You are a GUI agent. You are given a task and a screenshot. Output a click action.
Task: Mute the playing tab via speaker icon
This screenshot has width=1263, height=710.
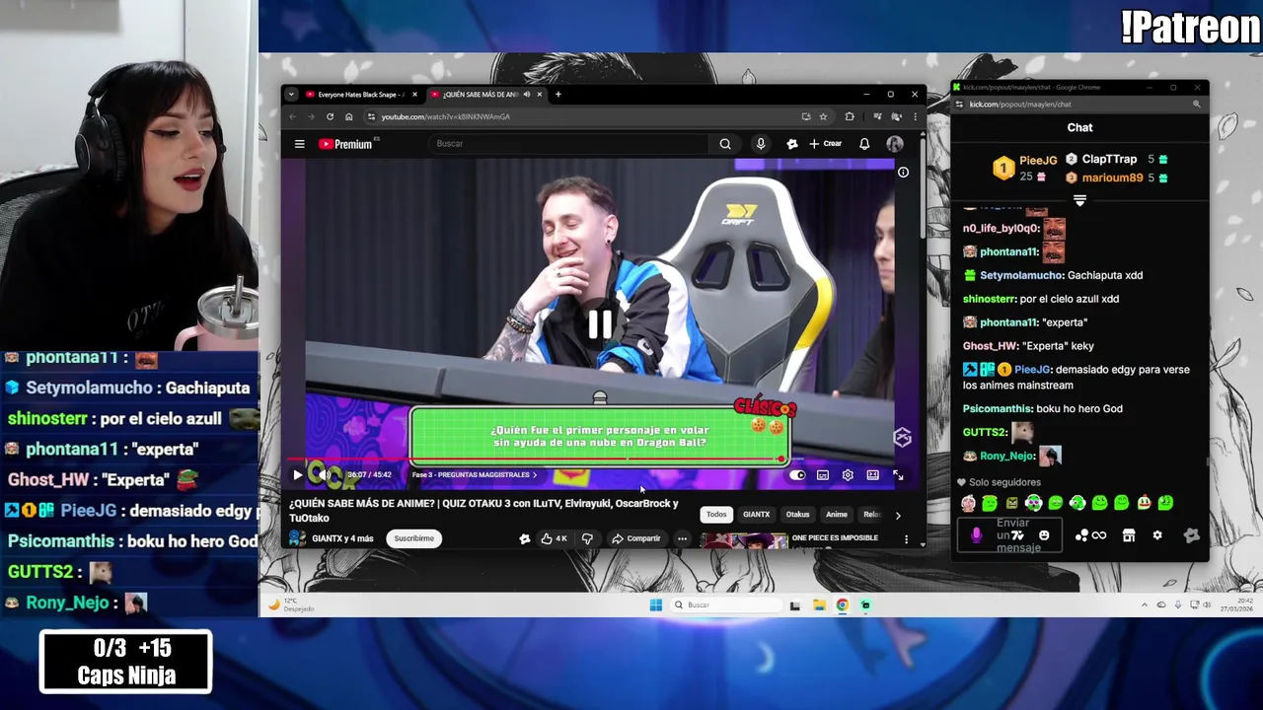click(526, 95)
